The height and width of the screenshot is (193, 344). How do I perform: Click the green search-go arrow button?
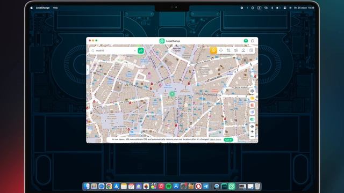(141, 50)
